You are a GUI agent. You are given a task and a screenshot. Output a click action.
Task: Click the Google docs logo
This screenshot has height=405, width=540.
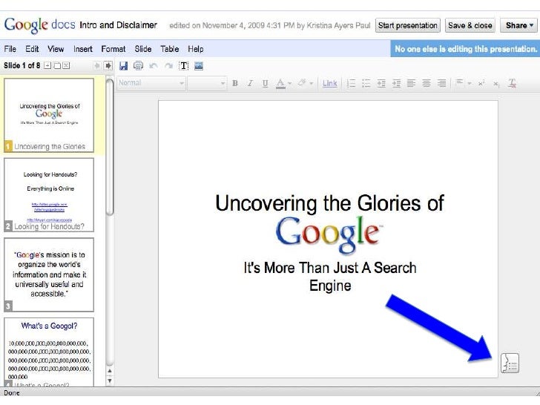39,25
